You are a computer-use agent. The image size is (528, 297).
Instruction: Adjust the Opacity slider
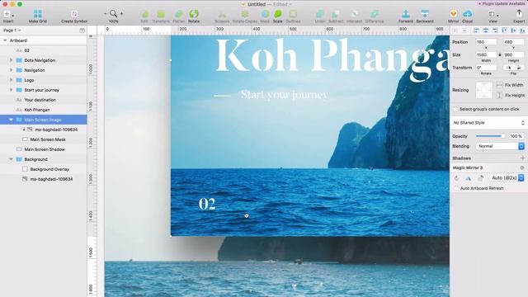click(x=490, y=136)
